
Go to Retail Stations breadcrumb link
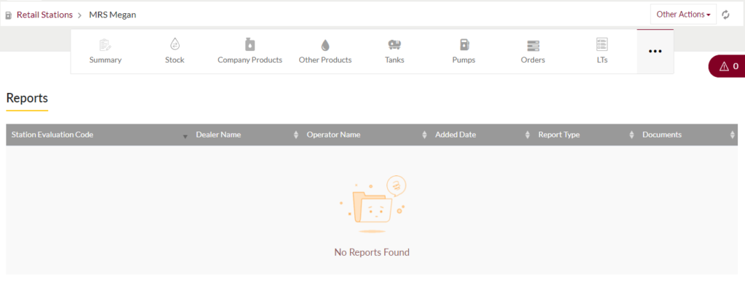44,15
